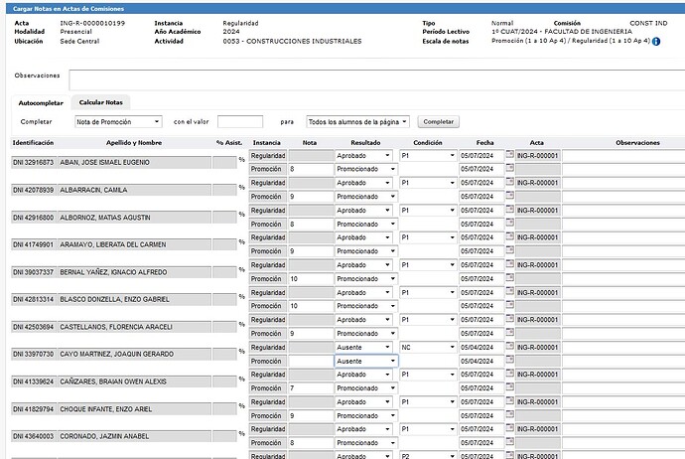The height and width of the screenshot is (459, 685).
Task: Click Promoción nota field showing 10 for BERNAL YAÑEZ
Action: pos(311,278)
